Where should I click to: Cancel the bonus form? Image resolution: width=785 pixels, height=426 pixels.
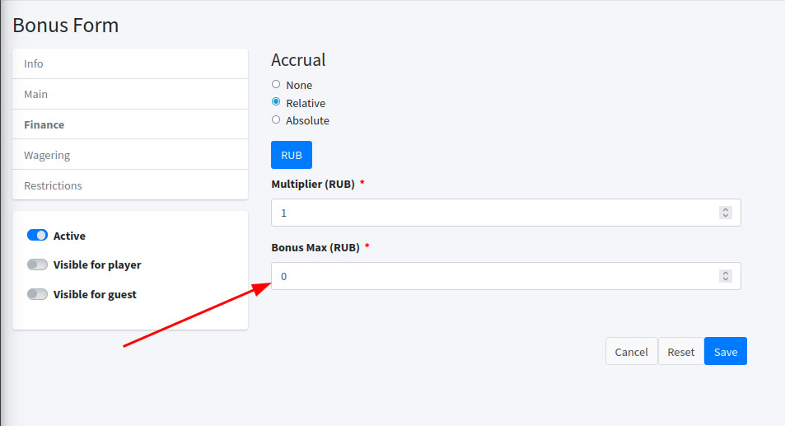point(631,352)
